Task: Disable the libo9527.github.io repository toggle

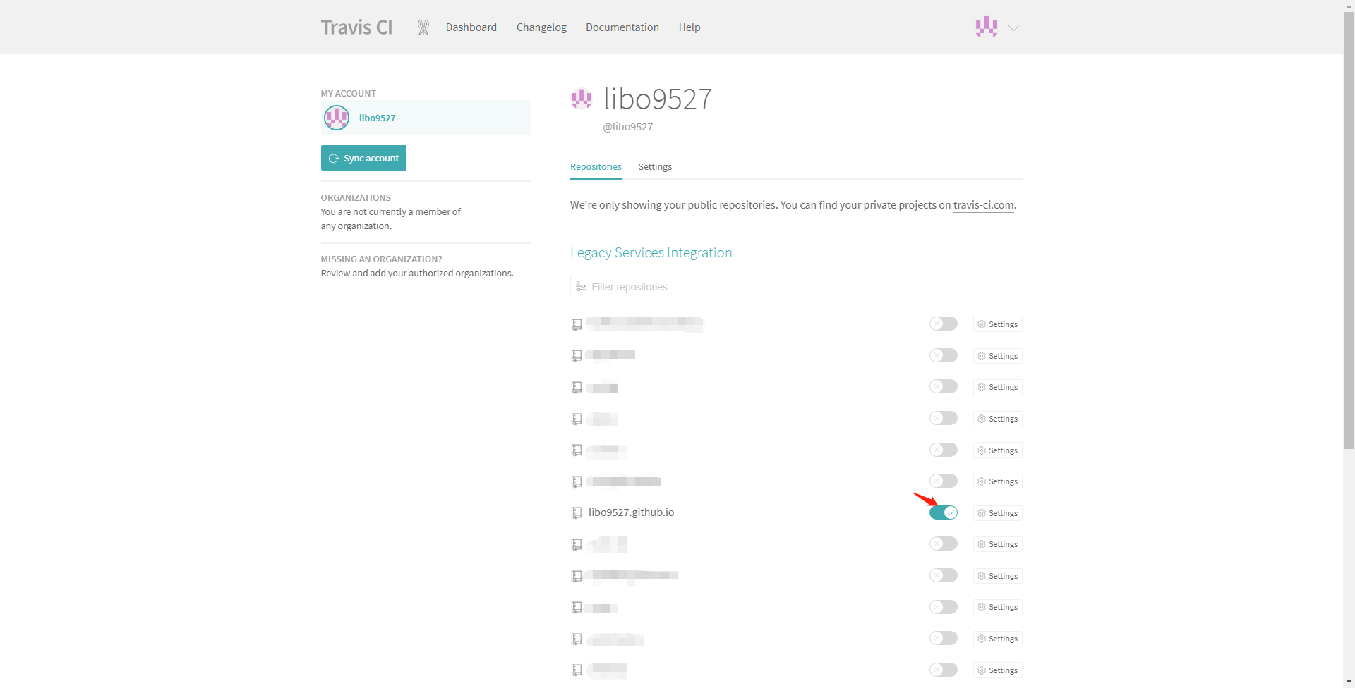Action: coord(943,512)
